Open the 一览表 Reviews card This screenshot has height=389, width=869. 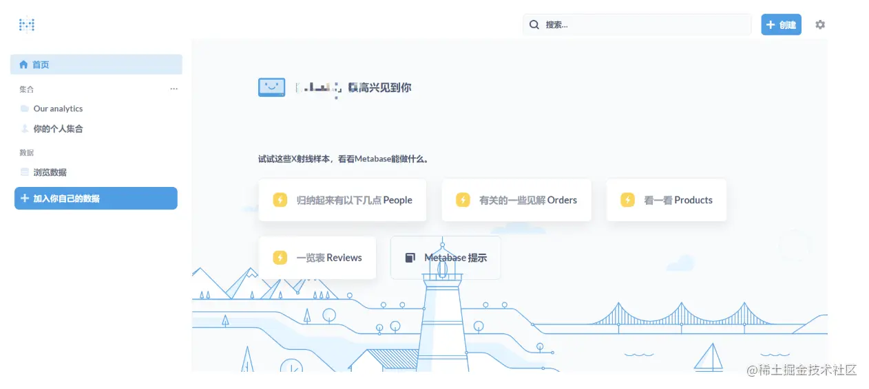317,258
